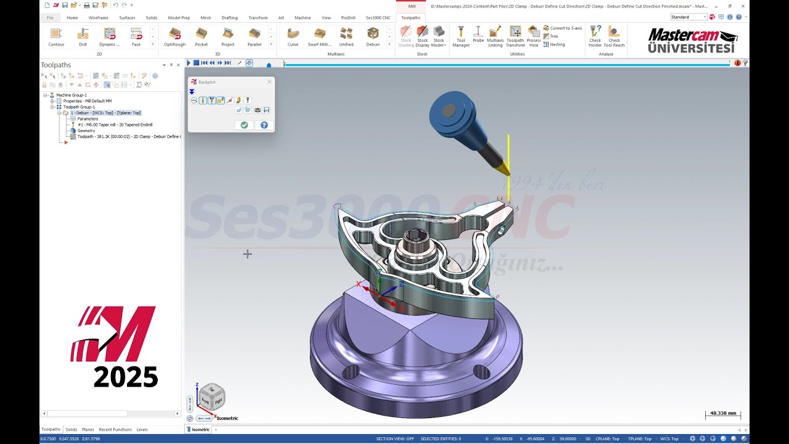This screenshot has width=789, height=444.
Task: Click the Trim utility
Action: pos(550,36)
